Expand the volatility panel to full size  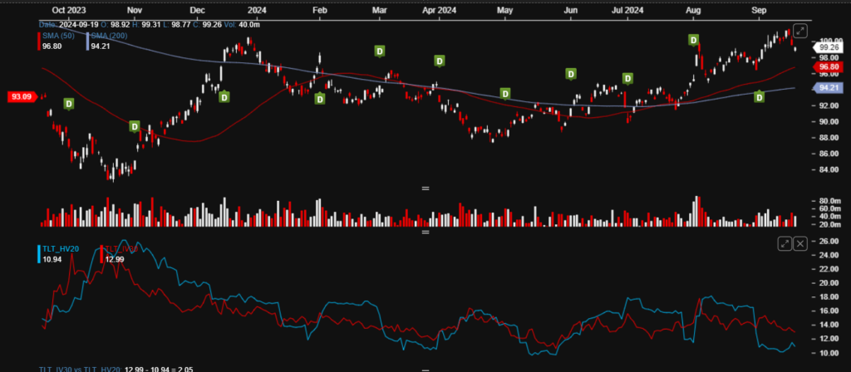coord(785,243)
